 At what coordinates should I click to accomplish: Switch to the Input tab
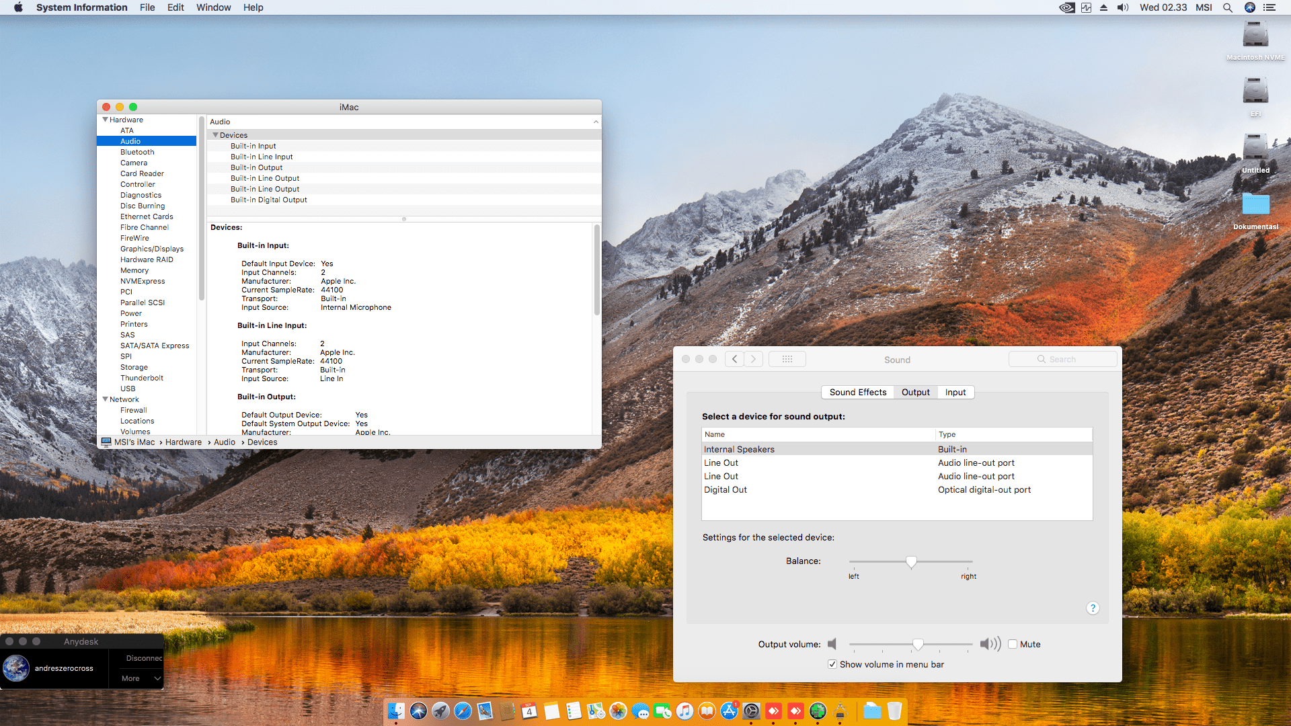955,392
